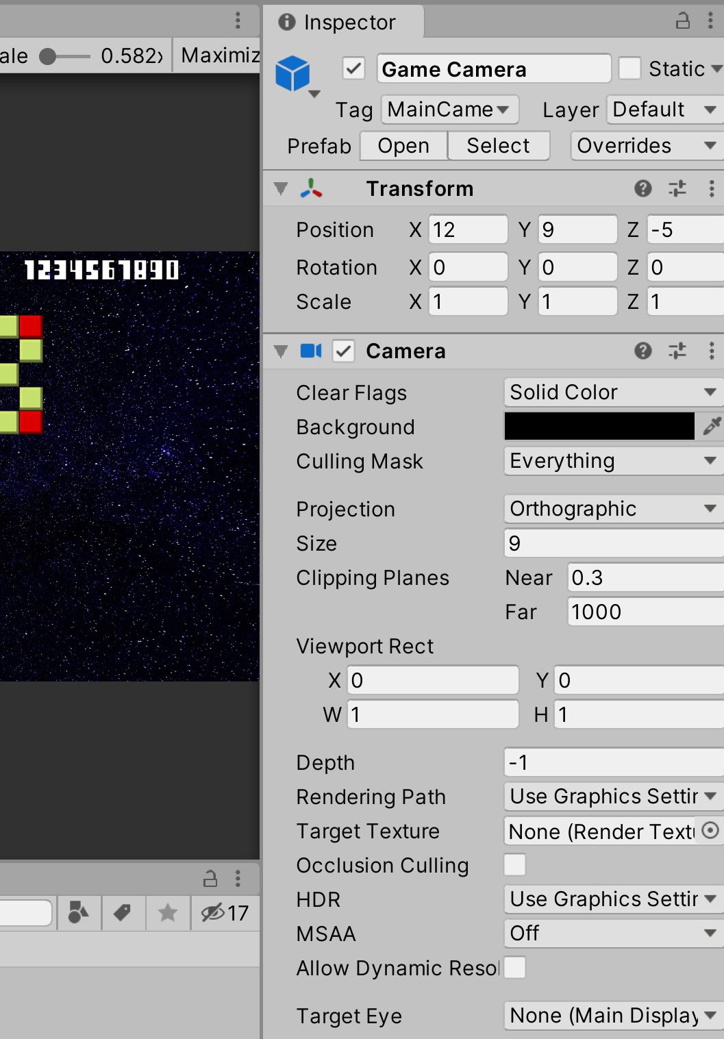This screenshot has width=724, height=1039.
Task: Click the Transform component icon
Action: 311,188
